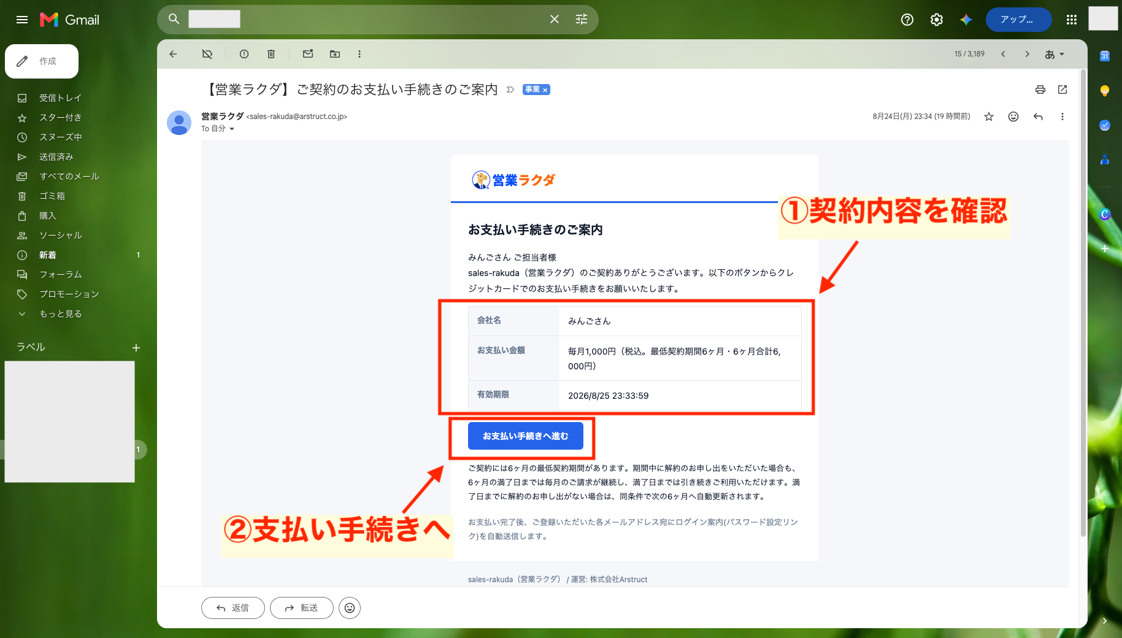Click the sender avatar icon
The height and width of the screenshot is (638, 1122).
pyautogui.click(x=179, y=123)
